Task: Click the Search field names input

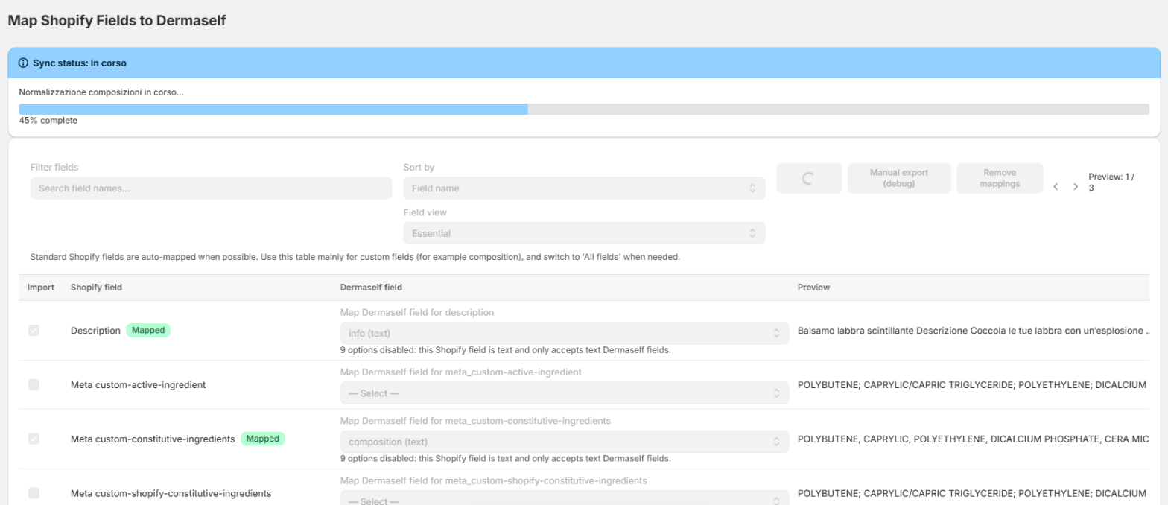Action: [x=211, y=188]
